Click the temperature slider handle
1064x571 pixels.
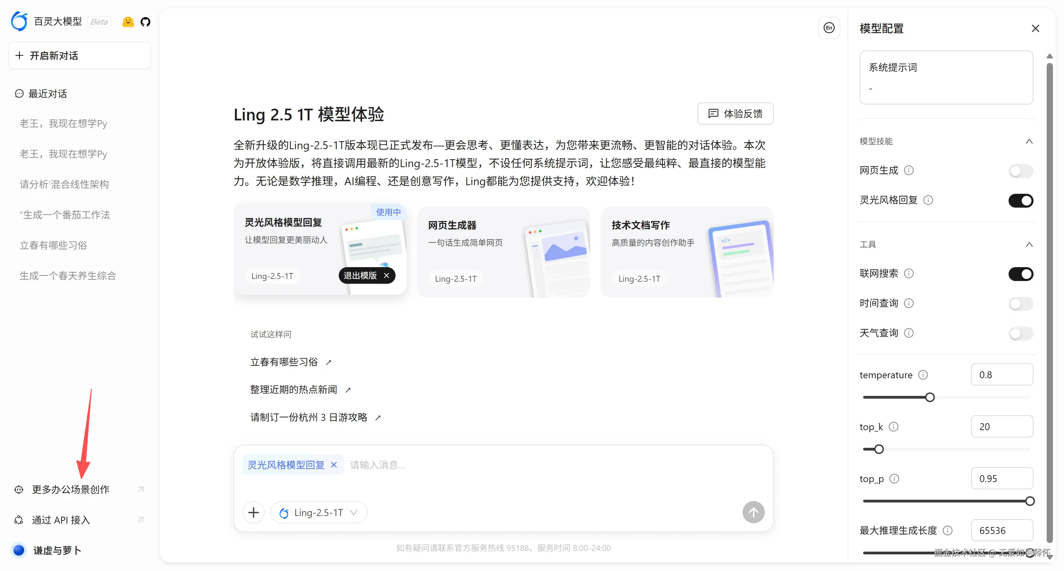(930, 397)
